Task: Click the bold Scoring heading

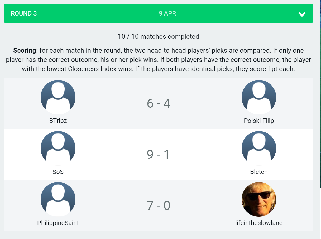Action: pyautogui.click(x=25, y=51)
